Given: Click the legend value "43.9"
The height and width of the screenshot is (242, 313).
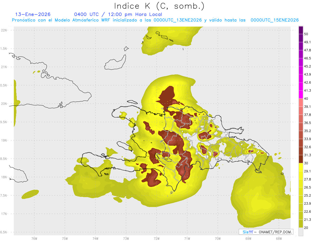Looking at the screenshot, I should (307, 74).
